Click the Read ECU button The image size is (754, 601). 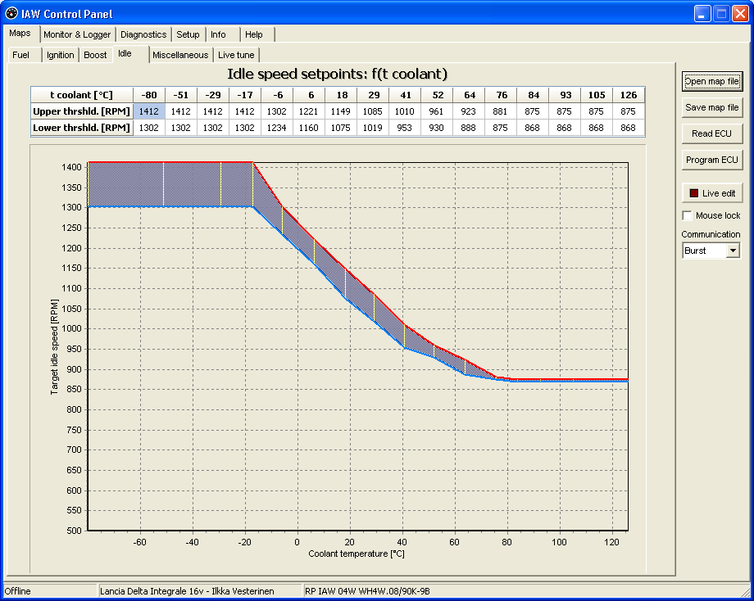712,133
